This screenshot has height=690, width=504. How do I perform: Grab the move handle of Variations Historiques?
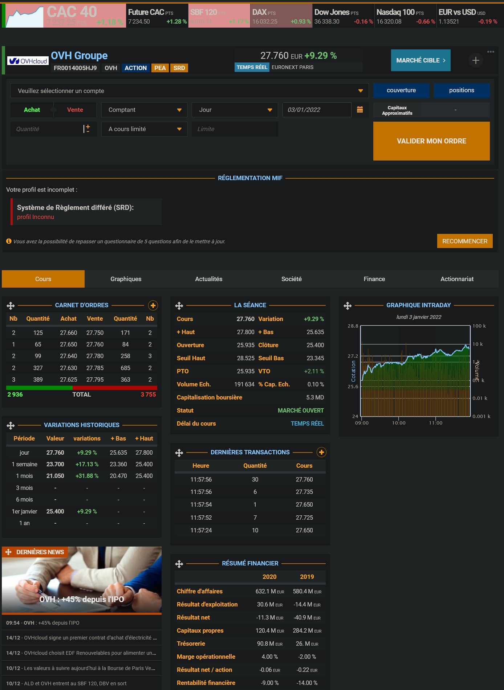pos(11,426)
